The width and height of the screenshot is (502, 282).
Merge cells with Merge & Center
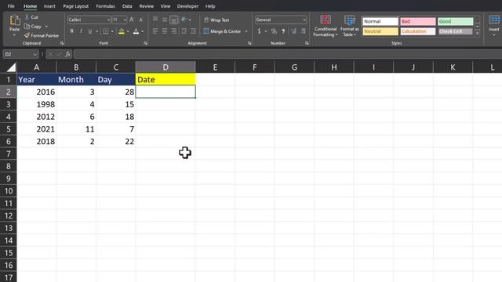pyautogui.click(x=222, y=31)
